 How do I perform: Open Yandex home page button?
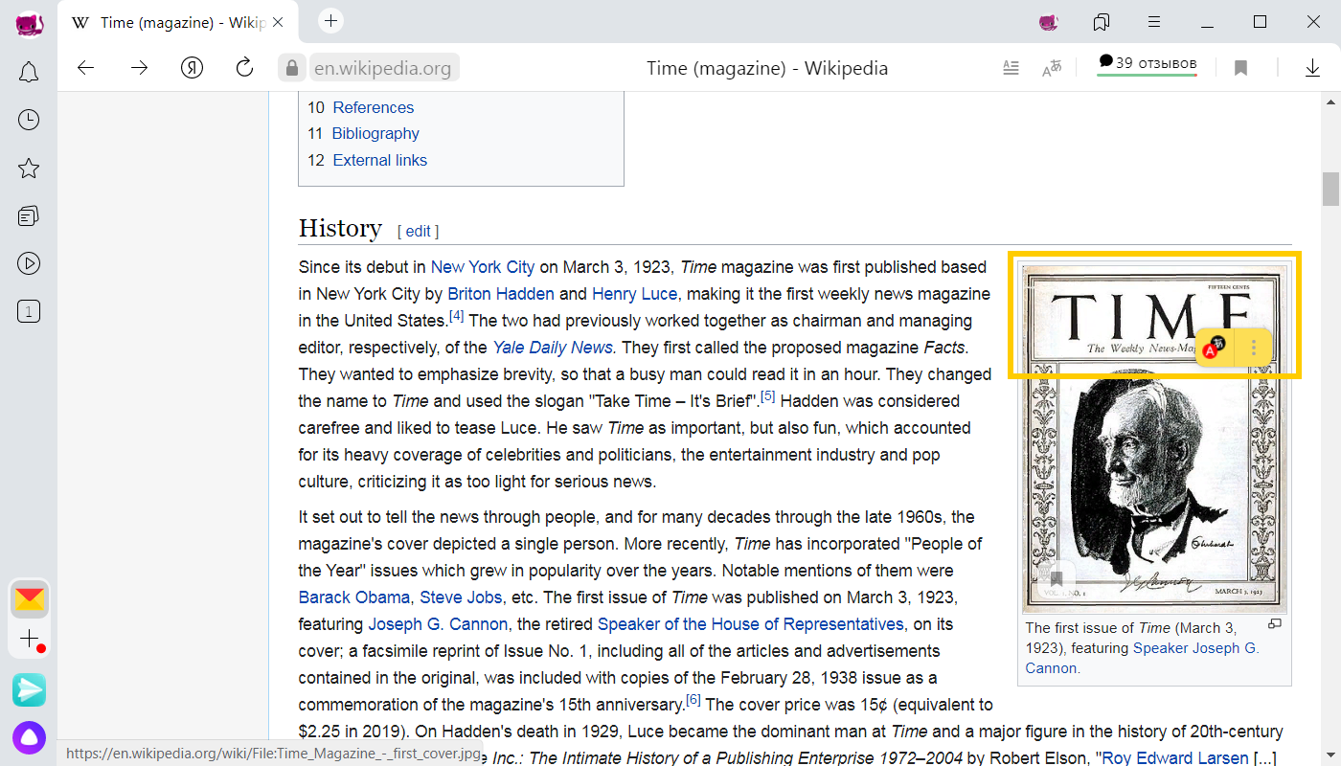(x=192, y=67)
